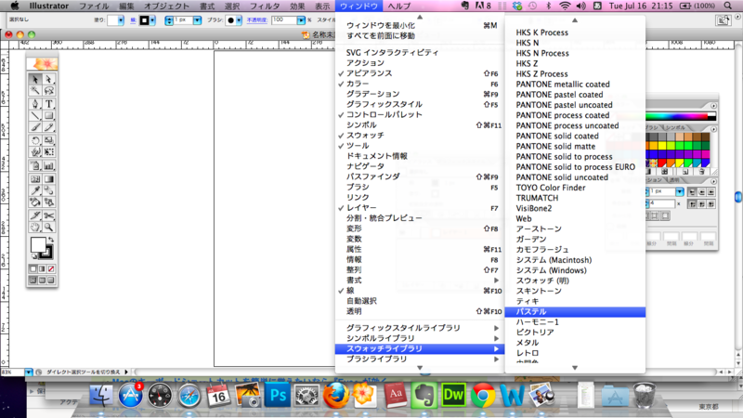Choose パステル swatch library
This screenshot has height=418, width=743.
click(x=575, y=312)
